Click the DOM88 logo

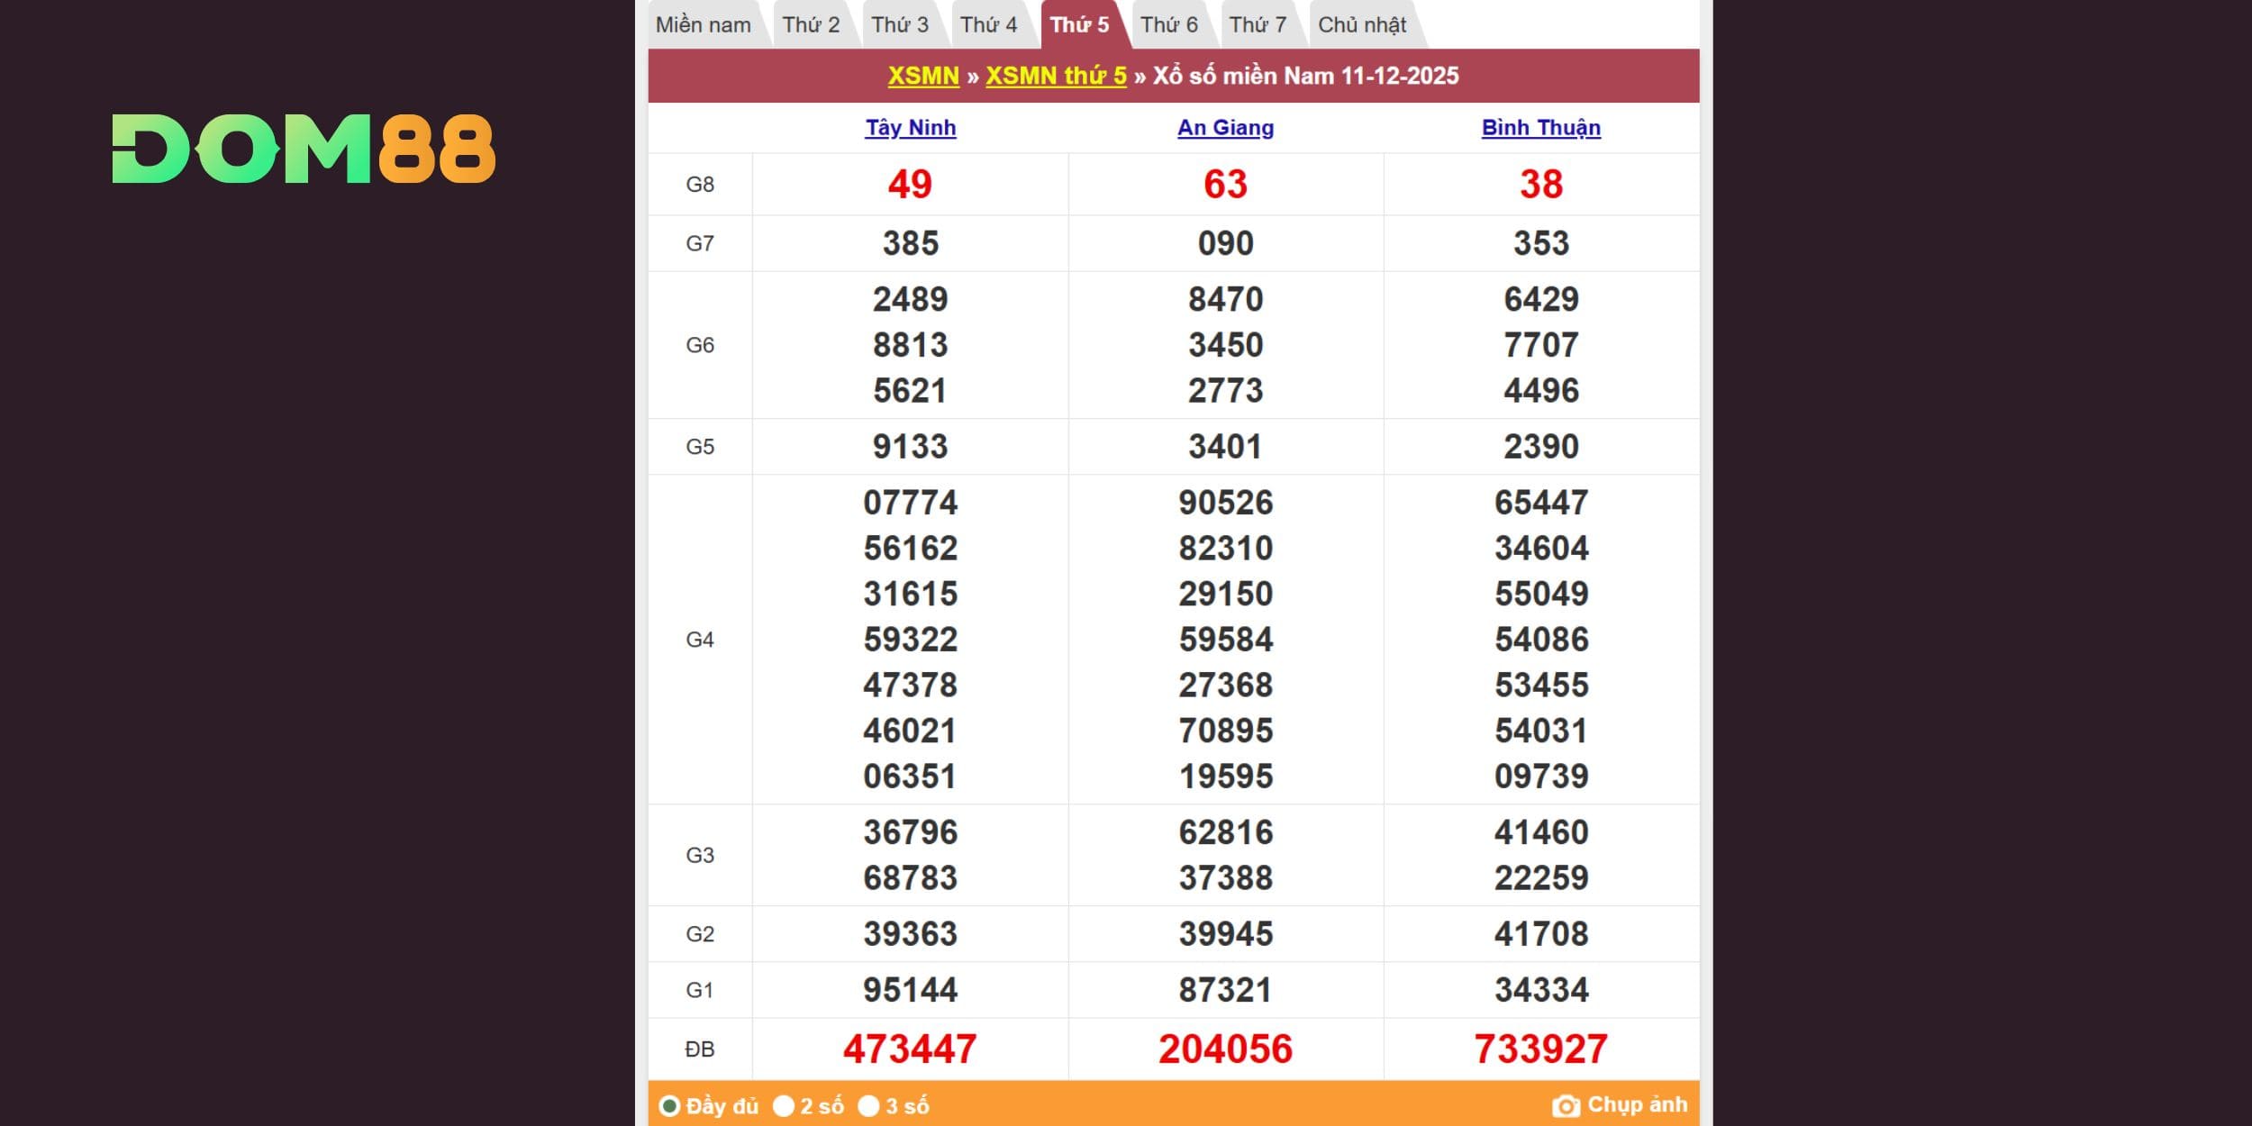[304, 149]
